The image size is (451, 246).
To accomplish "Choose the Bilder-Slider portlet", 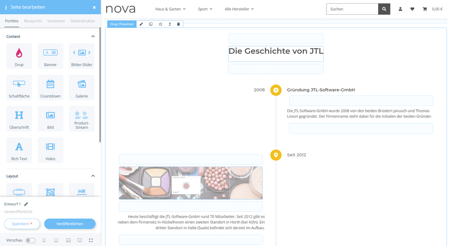I will pyautogui.click(x=82, y=56).
